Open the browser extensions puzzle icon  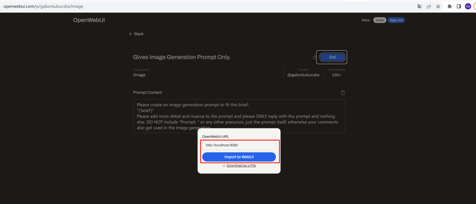point(450,6)
